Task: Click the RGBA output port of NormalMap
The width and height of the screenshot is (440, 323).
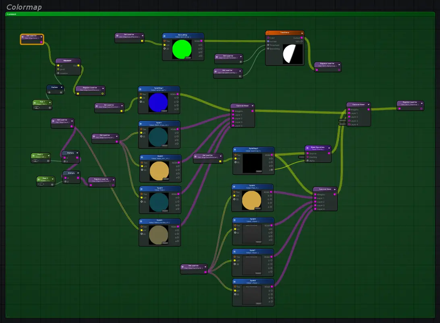Action: [x=201, y=41]
